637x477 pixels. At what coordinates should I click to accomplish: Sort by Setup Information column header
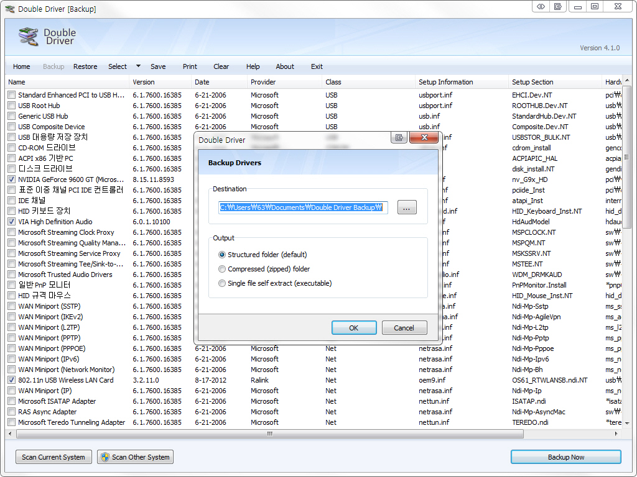462,82
